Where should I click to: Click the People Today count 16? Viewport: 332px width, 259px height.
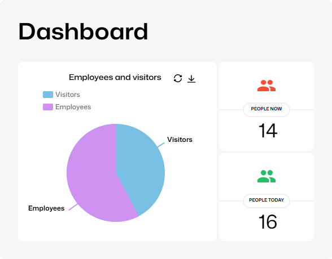pyautogui.click(x=268, y=222)
